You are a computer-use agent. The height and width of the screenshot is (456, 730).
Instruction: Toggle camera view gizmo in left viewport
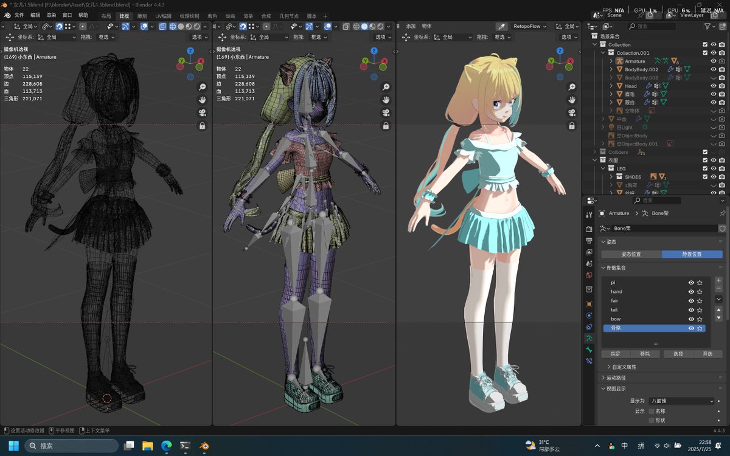pos(202,113)
